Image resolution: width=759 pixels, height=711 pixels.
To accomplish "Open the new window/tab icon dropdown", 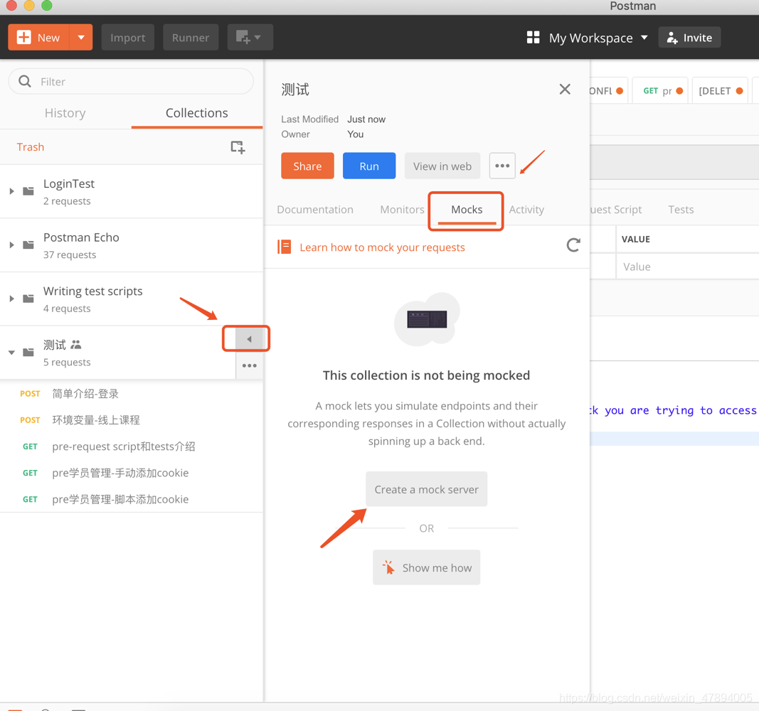I will (250, 37).
